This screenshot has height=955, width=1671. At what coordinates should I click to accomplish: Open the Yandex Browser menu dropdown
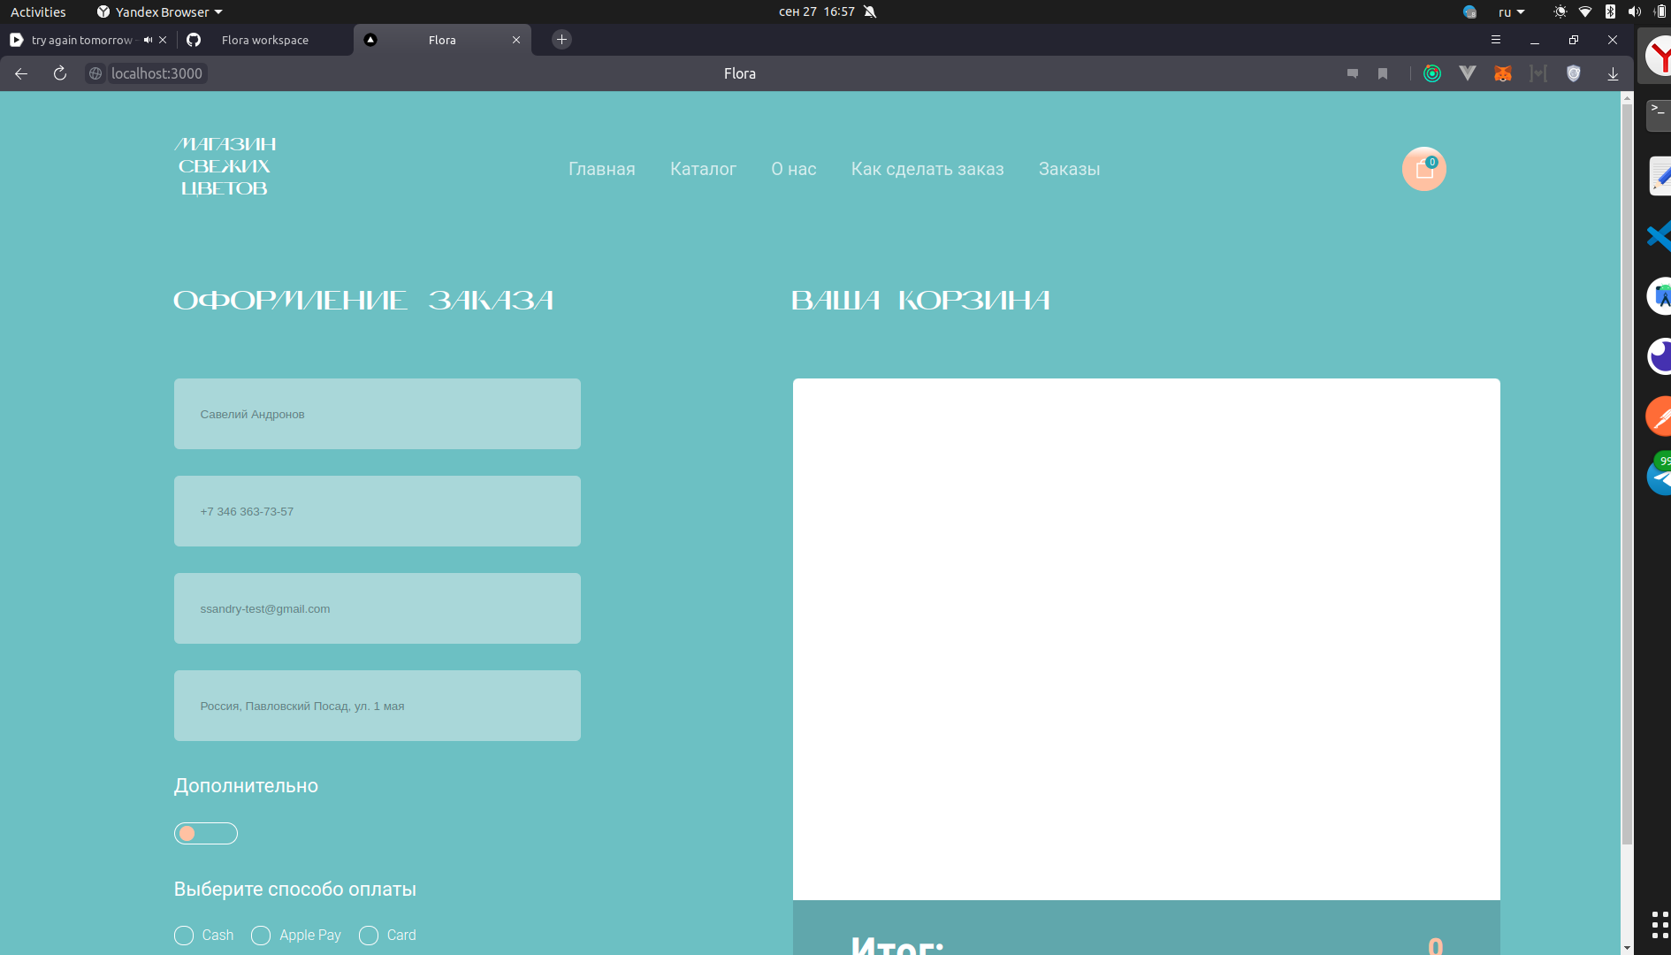click(159, 11)
